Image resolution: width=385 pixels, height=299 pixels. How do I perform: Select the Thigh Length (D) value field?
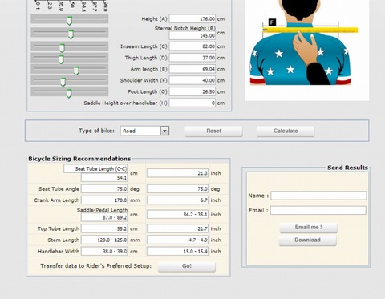point(192,58)
